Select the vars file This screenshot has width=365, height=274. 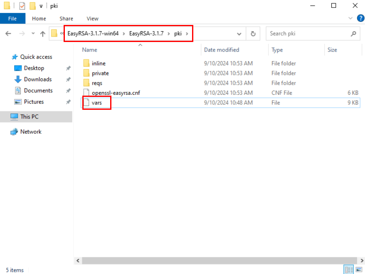point(96,103)
